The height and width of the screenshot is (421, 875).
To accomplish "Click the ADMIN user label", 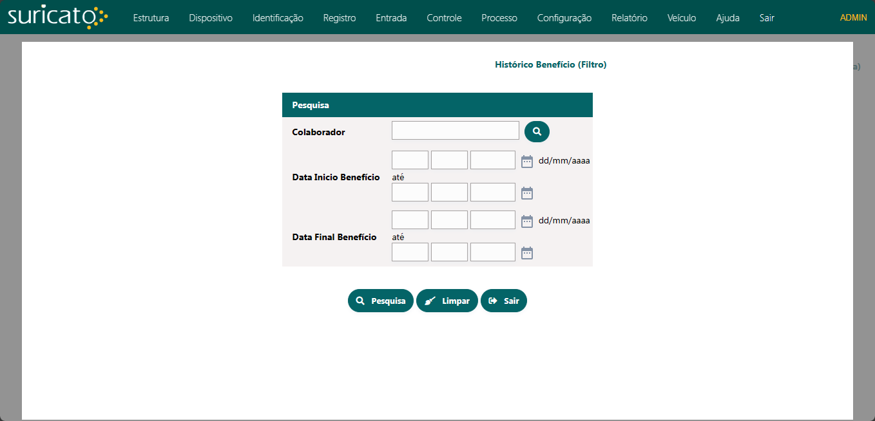I will (x=853, y=17).
